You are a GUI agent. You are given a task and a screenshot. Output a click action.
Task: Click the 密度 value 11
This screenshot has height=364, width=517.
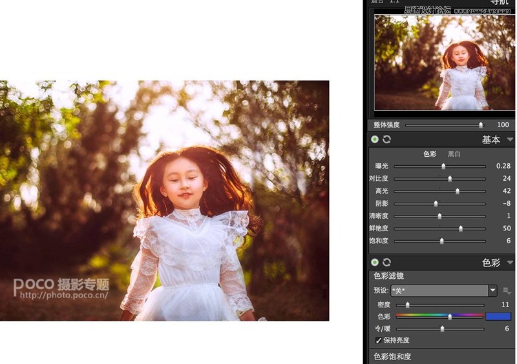(505, 305)
